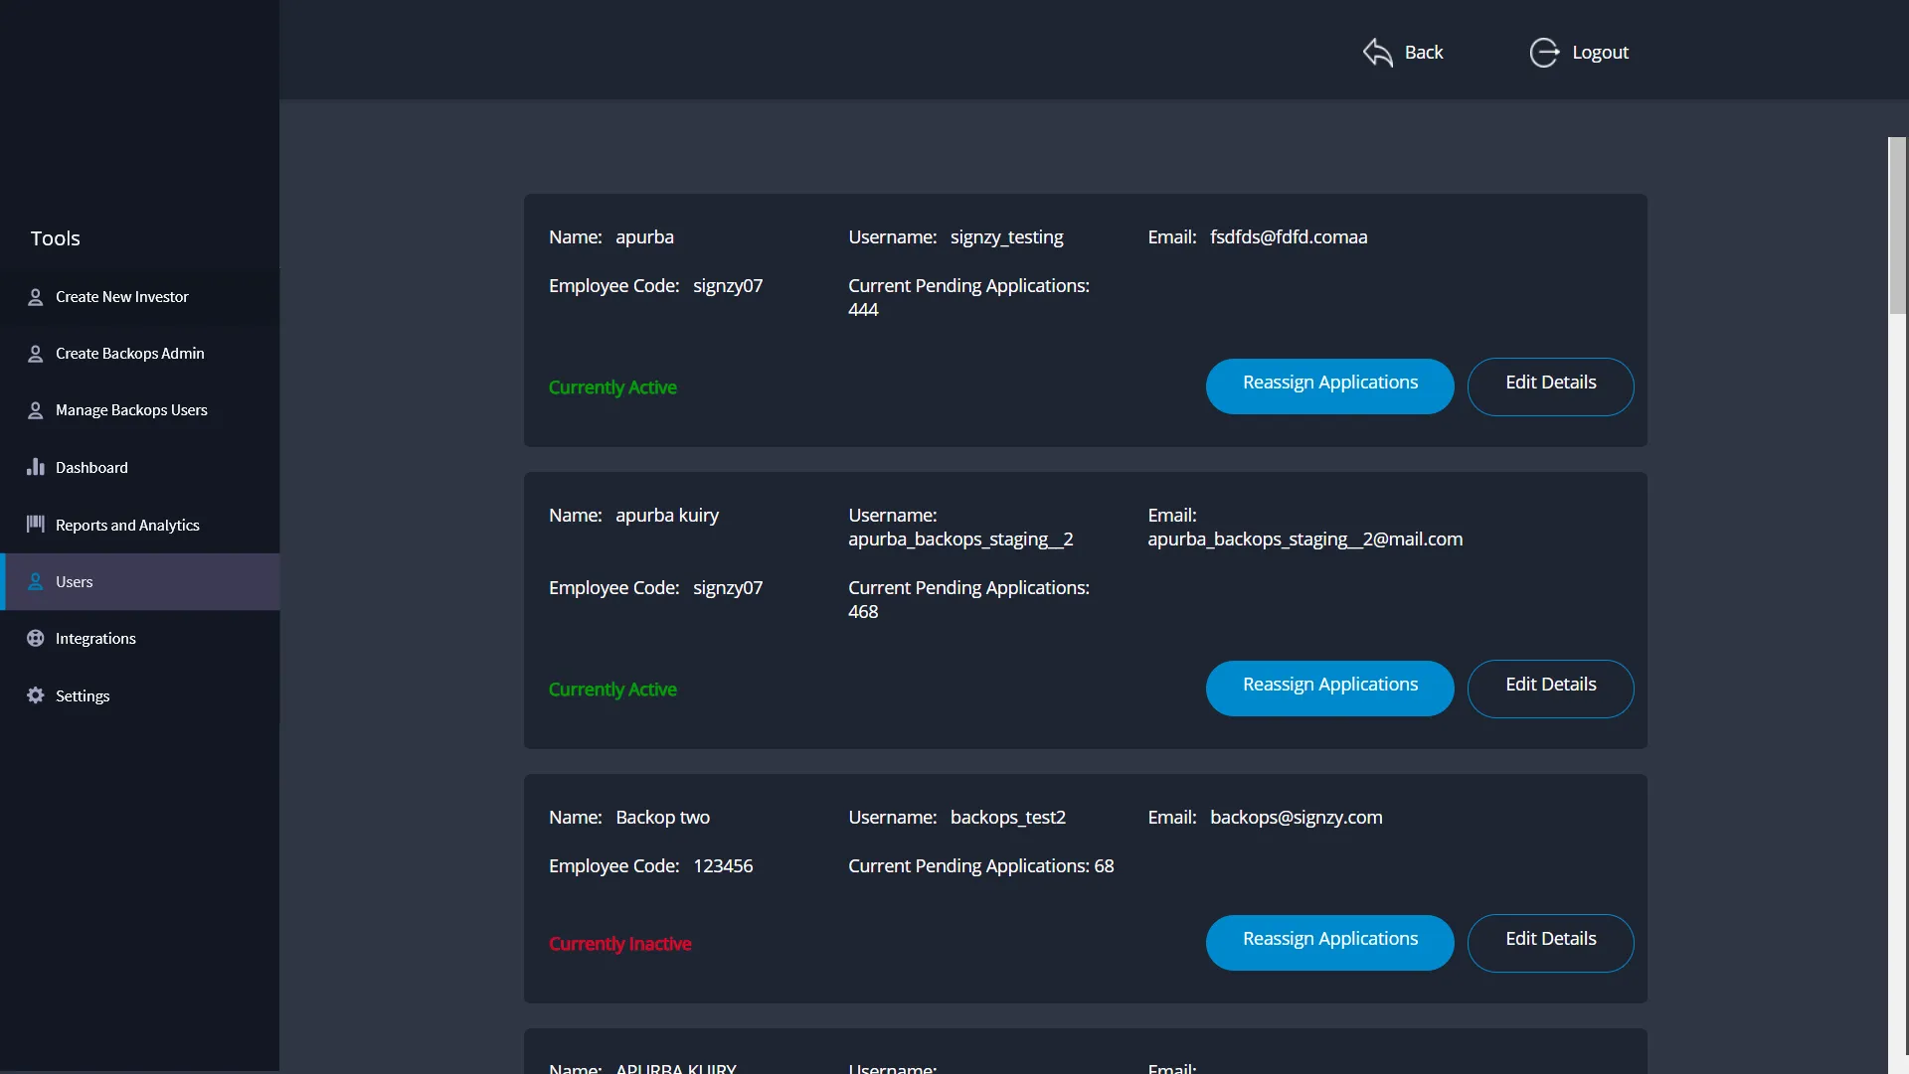Click the Create Backops Admin person icon
This screenshot has height=1074, width=1909.
(x=36, y=354)
